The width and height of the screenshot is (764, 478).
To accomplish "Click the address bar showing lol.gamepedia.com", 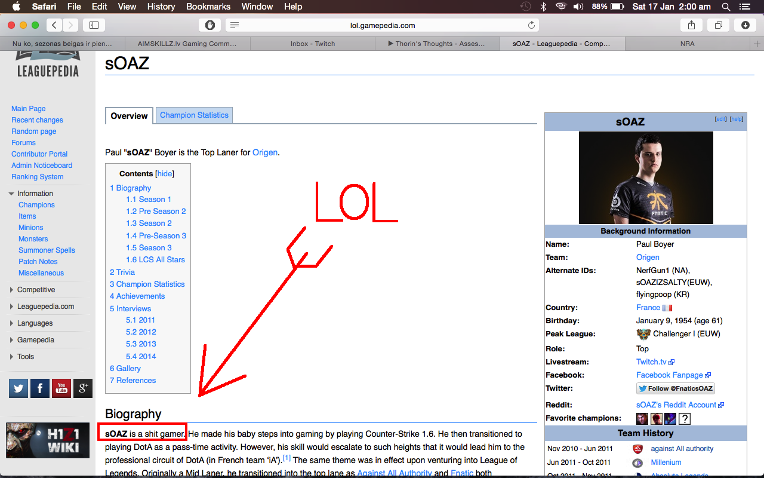I will click(x=382, y=25).
